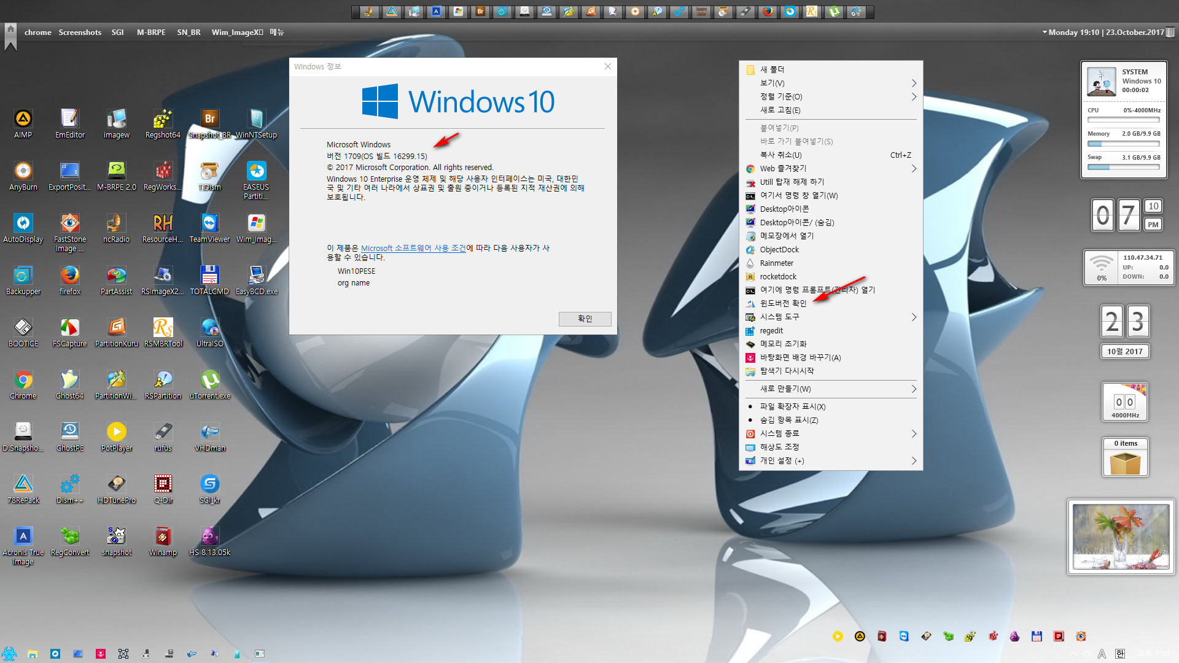Choose 해상도 조정 from context menu
Image resolution: width=1179 pixels, height=663 pixels.
point(830,447)
